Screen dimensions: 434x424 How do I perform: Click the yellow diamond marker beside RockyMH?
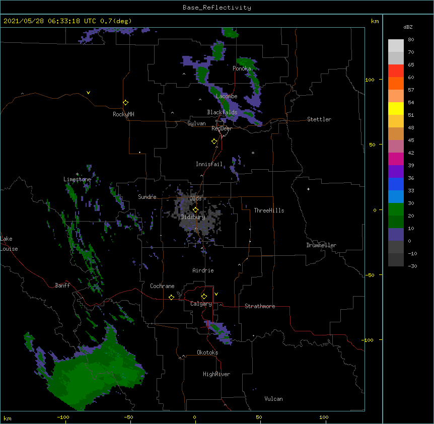coord(125,103)
